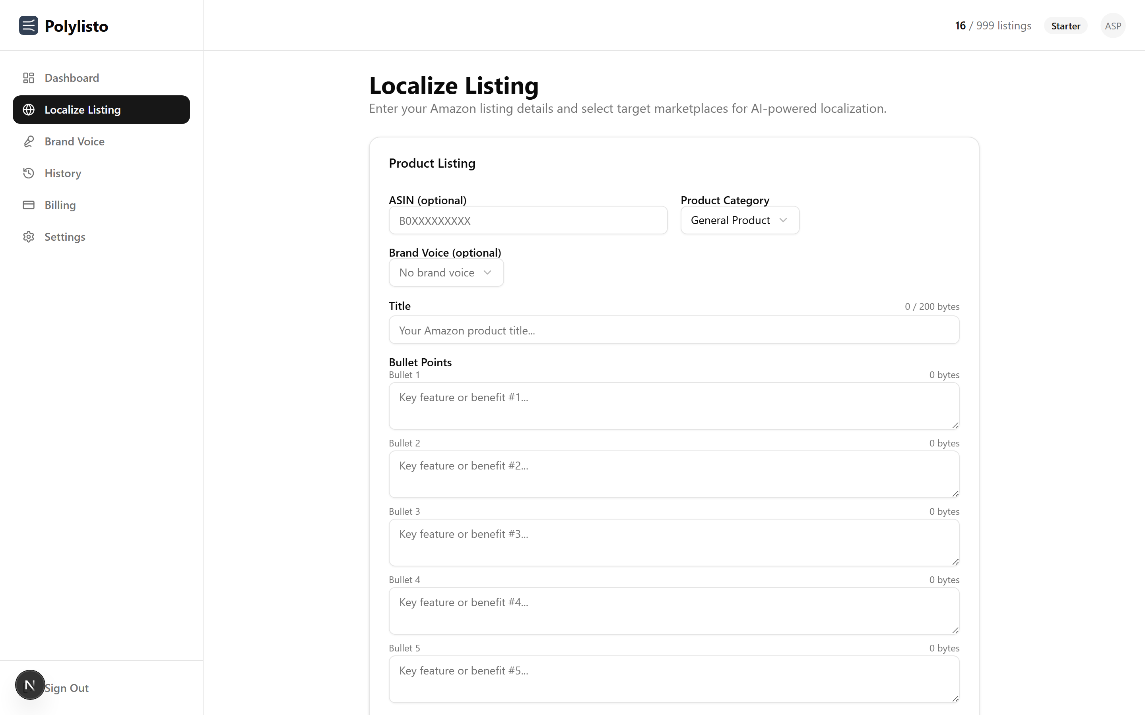Navigate to the History page

click(63, 173)
